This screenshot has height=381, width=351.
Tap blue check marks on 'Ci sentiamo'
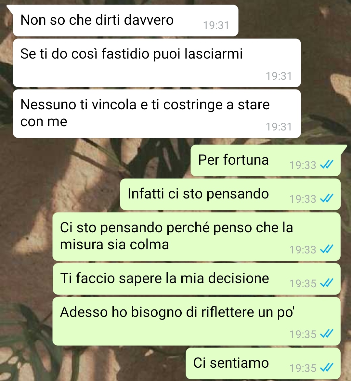click(327, 368)
